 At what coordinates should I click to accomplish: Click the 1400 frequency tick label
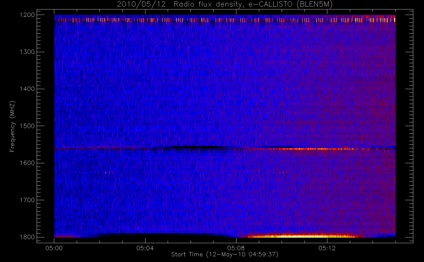tap(27, 89)
